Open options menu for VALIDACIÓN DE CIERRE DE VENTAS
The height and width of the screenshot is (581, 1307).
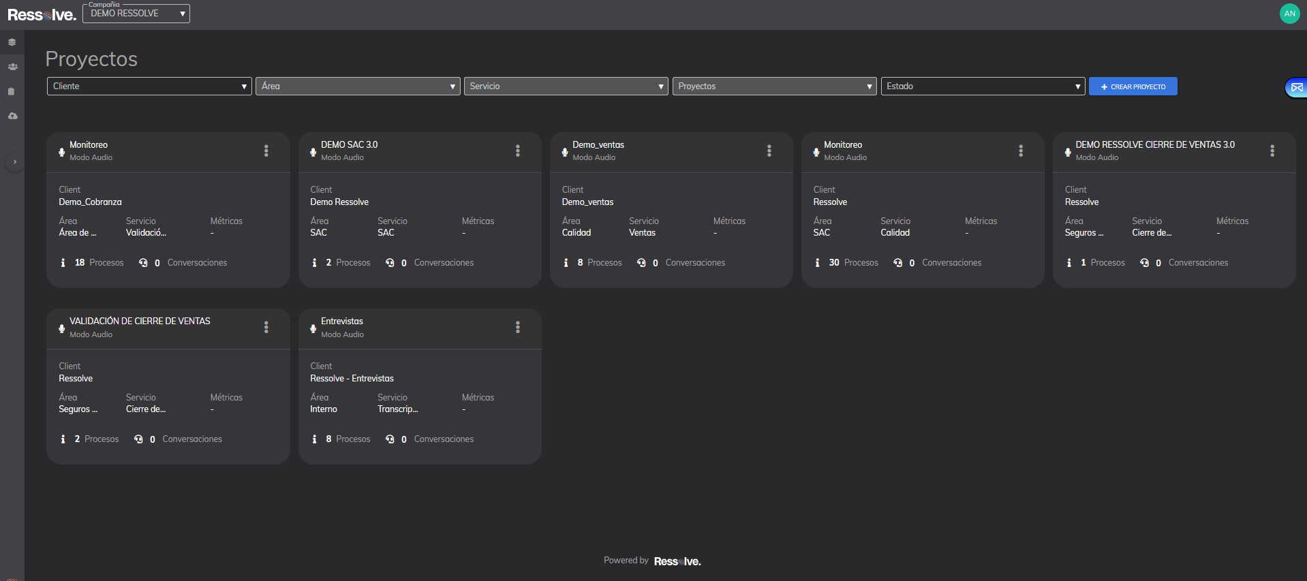pos(266,327)
